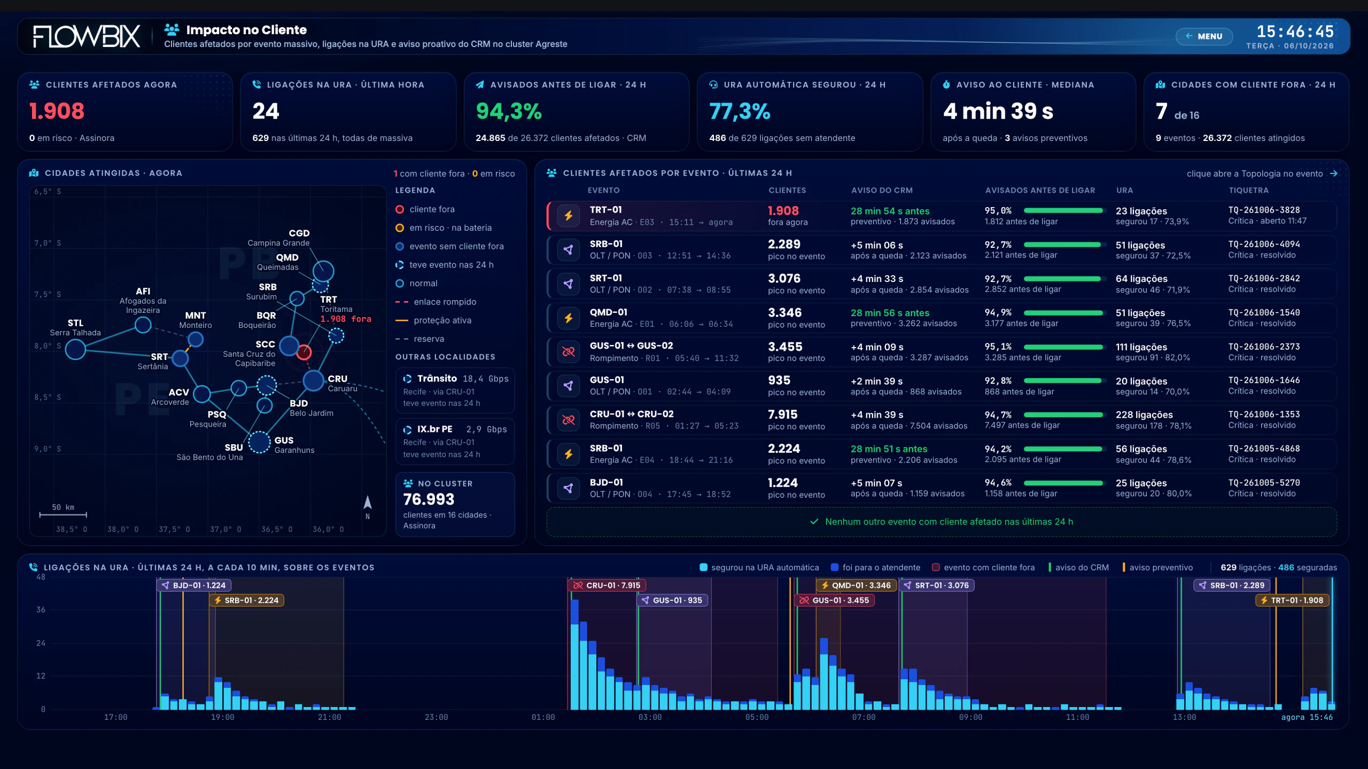The height and width of the screenshot is (769, 1368).
Task: Click the IX.br PE 2,9 Gbps card
Action: 455,441
